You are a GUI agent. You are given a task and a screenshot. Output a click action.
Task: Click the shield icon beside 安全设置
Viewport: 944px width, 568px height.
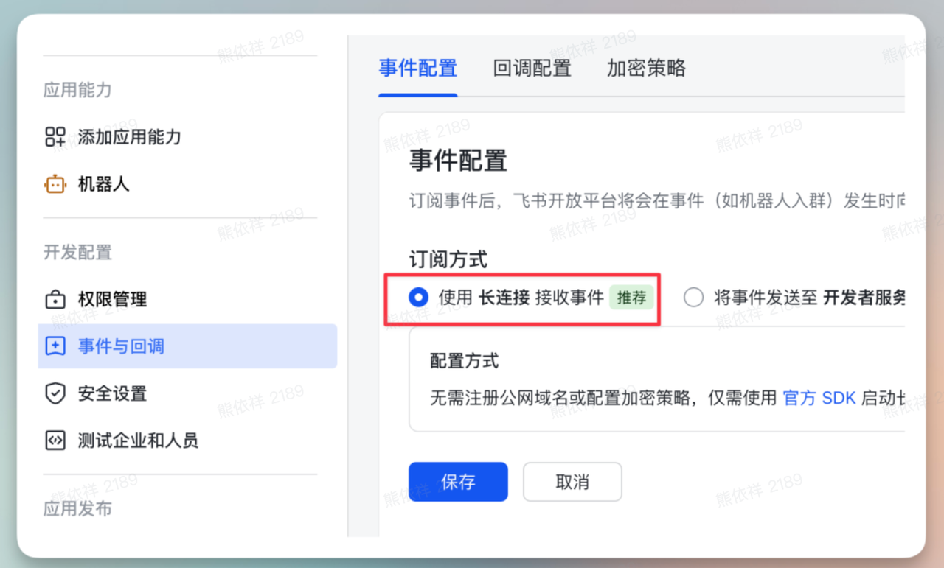55,393
